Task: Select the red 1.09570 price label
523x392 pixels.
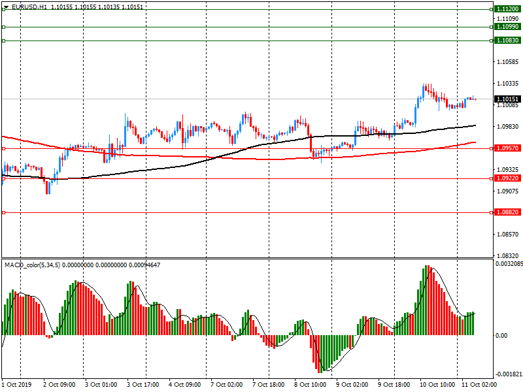Action: point(507,148)
